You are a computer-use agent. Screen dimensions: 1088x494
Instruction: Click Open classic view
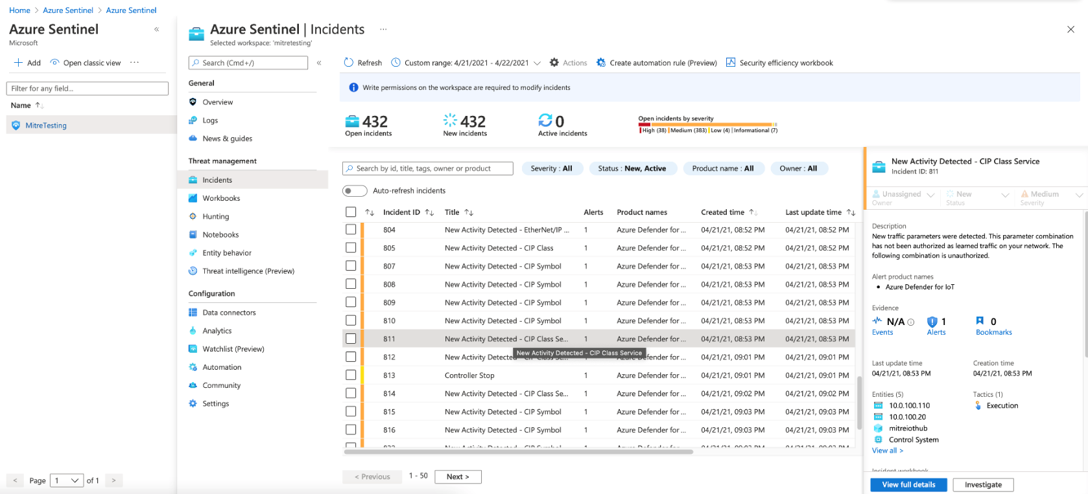pyautogui.click(x=86, y=63)
